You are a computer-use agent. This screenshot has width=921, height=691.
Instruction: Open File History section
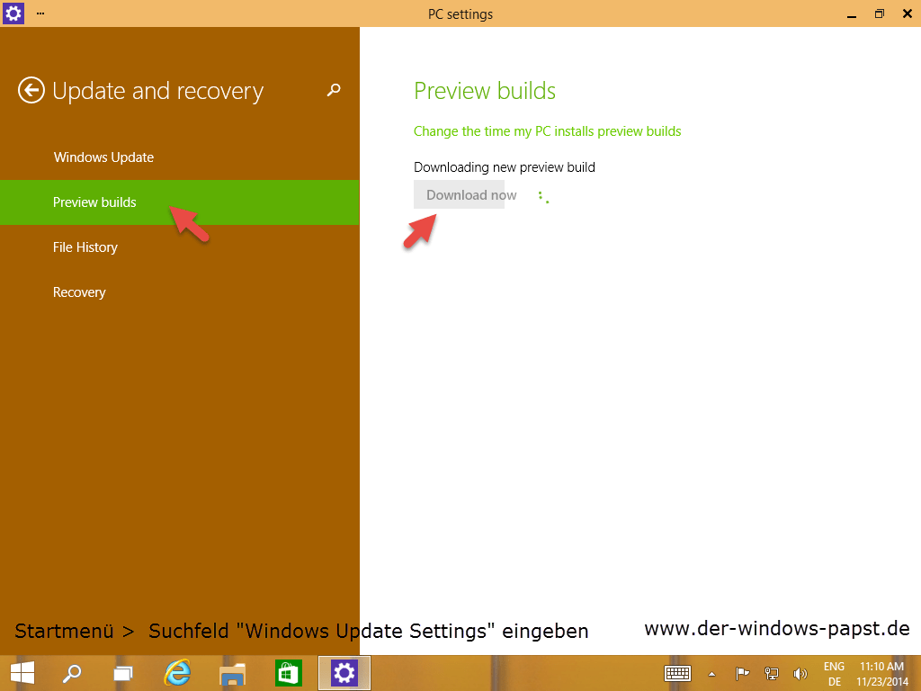coord(85,247)
